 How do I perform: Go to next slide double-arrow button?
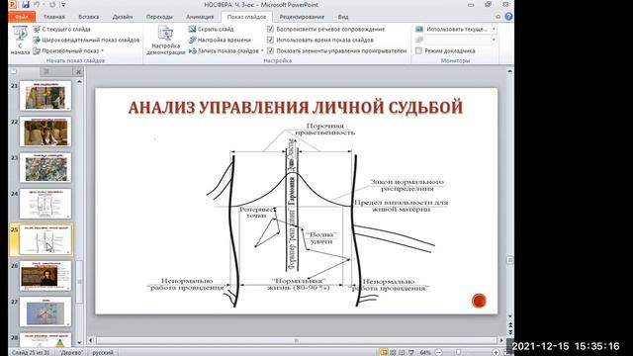[x=510, y=331]
